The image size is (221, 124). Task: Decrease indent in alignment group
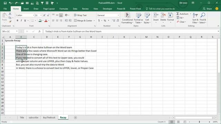point(66,21)
